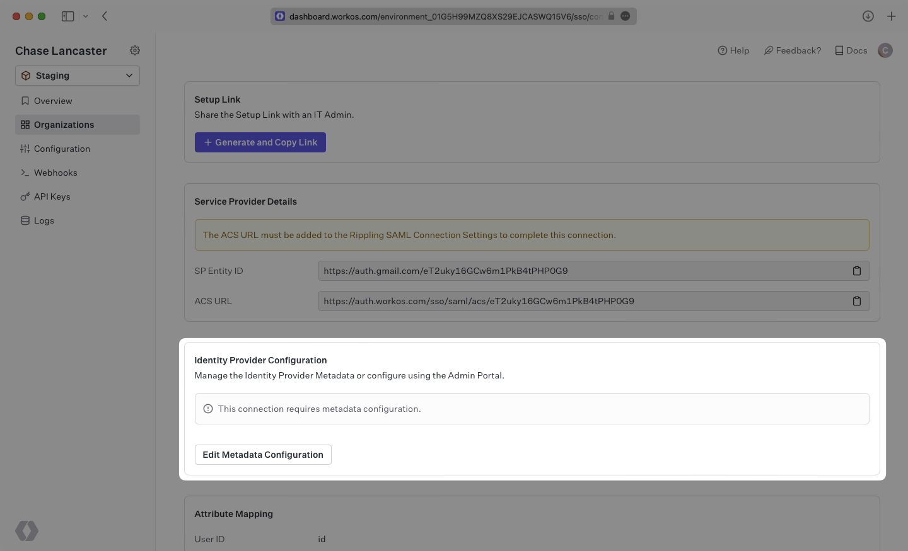The image size is (908, 551).
Task: Open the Help menu item
Action: [733, 50]
